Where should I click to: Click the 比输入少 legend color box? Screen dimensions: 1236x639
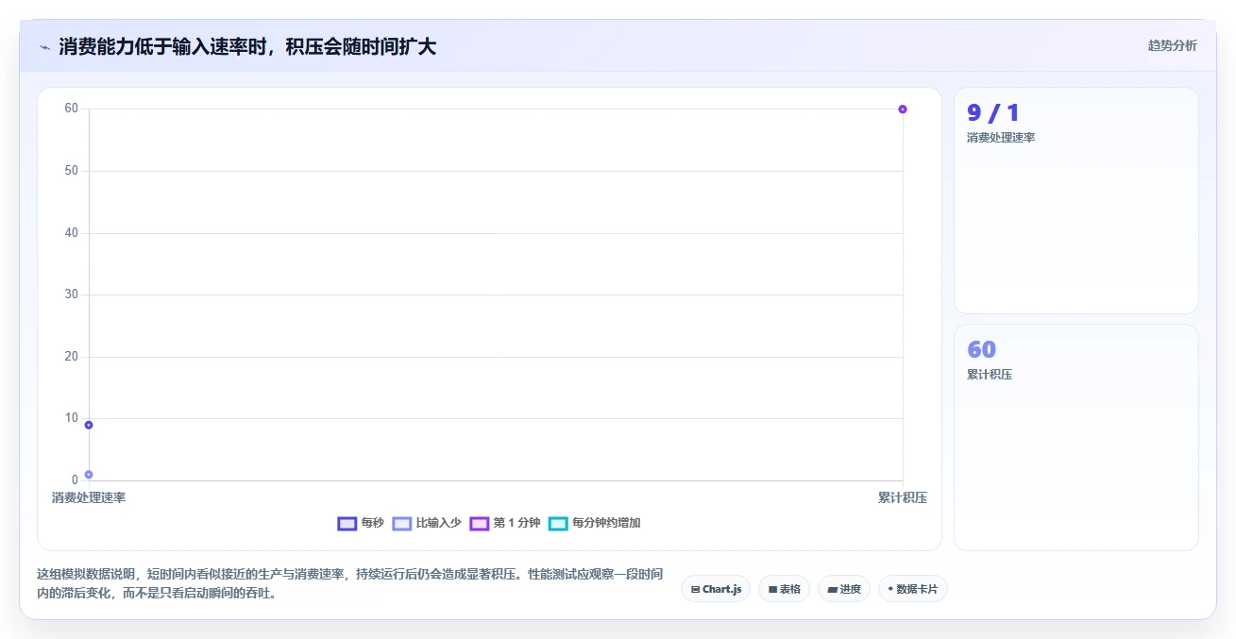tap(402, 523)
